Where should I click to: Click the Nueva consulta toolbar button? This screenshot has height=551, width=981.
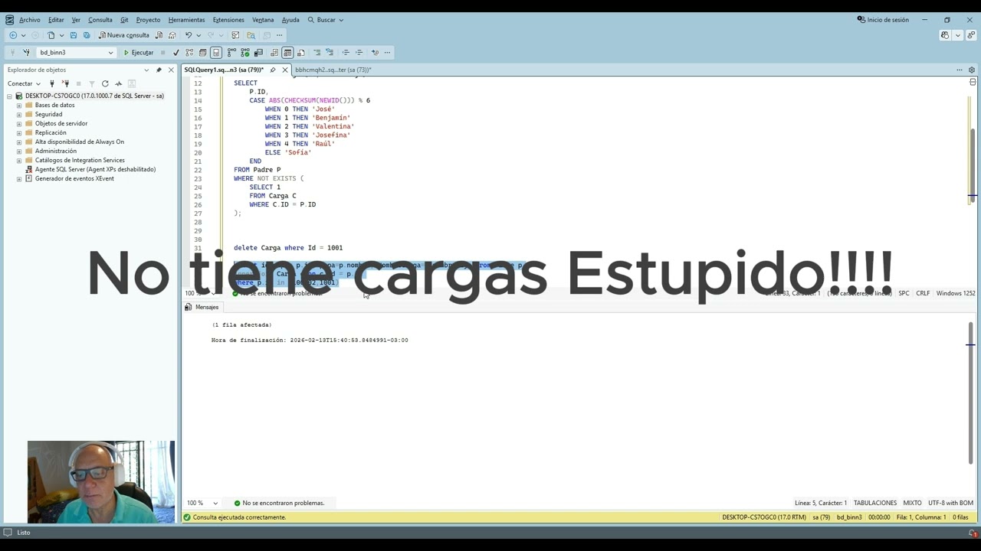124,35
